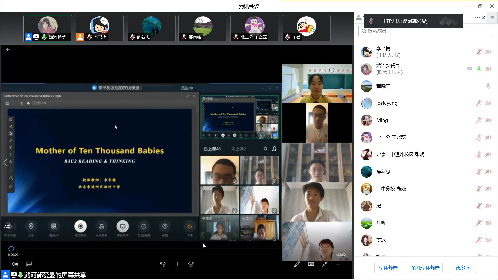Click the volume speaker icon
The image size is (498, 280).
(x=15, y=264)
